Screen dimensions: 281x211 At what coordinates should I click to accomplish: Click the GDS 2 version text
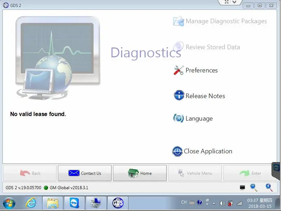pos(23,188)
